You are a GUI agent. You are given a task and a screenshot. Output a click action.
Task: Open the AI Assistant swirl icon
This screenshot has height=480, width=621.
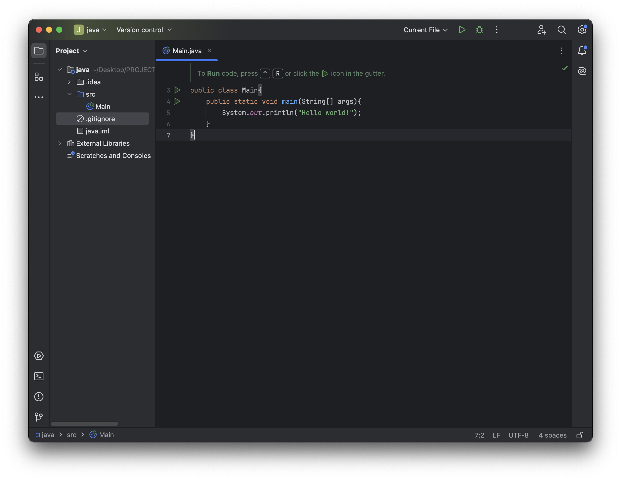coord(582,71)
